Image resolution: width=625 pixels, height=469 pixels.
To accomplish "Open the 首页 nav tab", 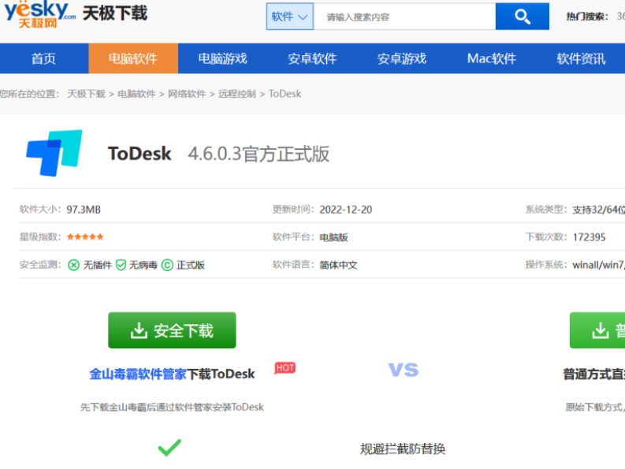I will tap(44, 58).
